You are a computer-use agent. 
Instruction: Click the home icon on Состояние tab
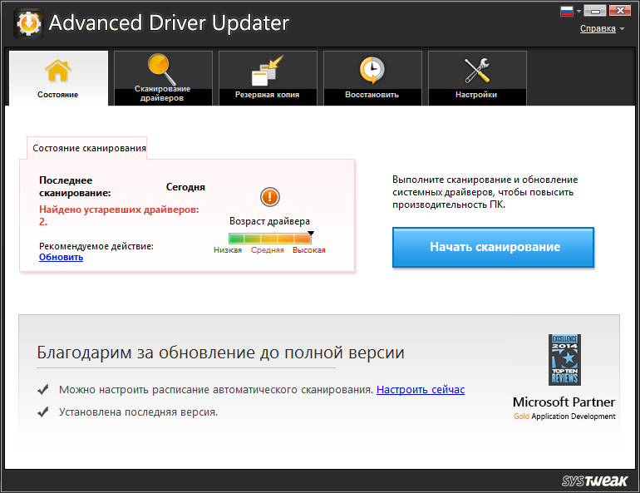click(x=57, y=71)
